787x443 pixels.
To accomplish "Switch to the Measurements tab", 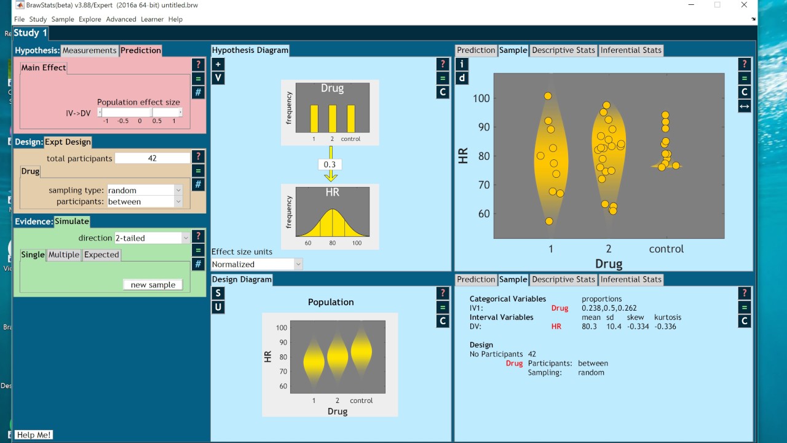I will [90, 50].
